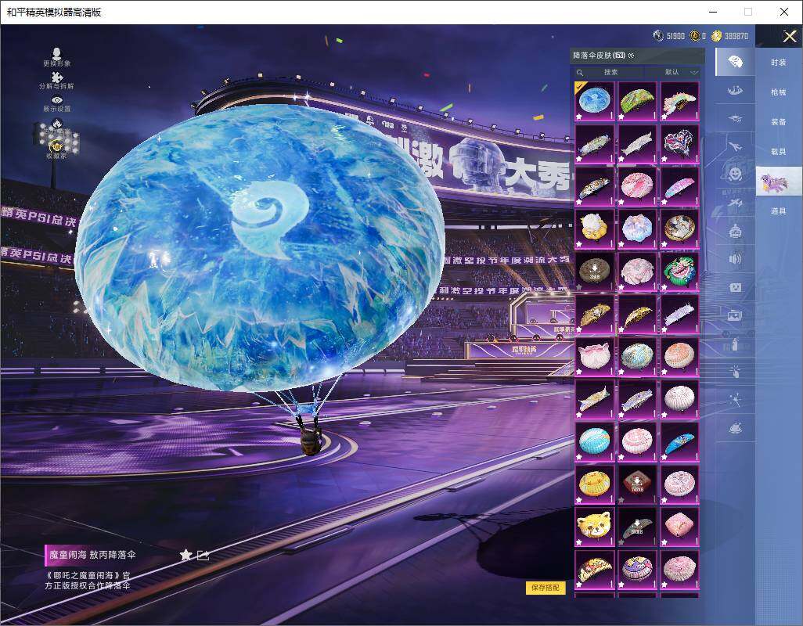Select the green lion-dance parachute thumbnail
The width and height of the screenshot is (803, 626).
(679, 272)
